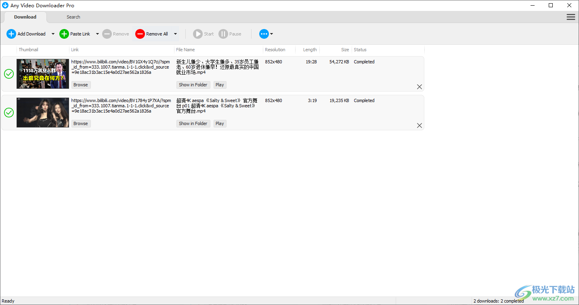Image resolution: width=579 pixels, height=305 pixels.
Task: Click the Pause icon in toolbar
Action: tap(223, 34)
